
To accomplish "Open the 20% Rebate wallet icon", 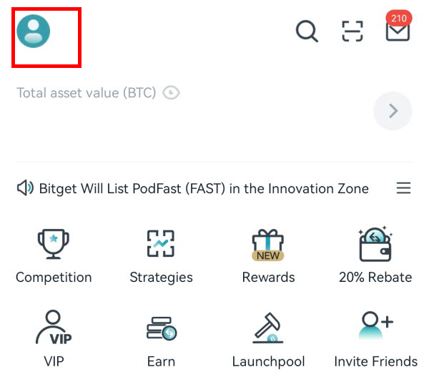I will point(375,244).
